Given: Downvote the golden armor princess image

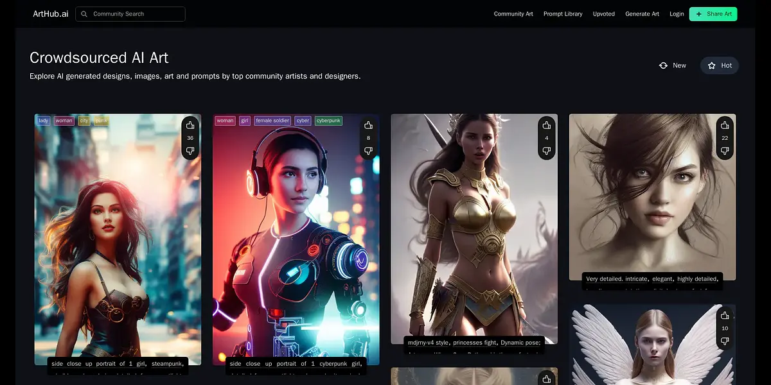Looking at the screenshot, I should [547, 151].
